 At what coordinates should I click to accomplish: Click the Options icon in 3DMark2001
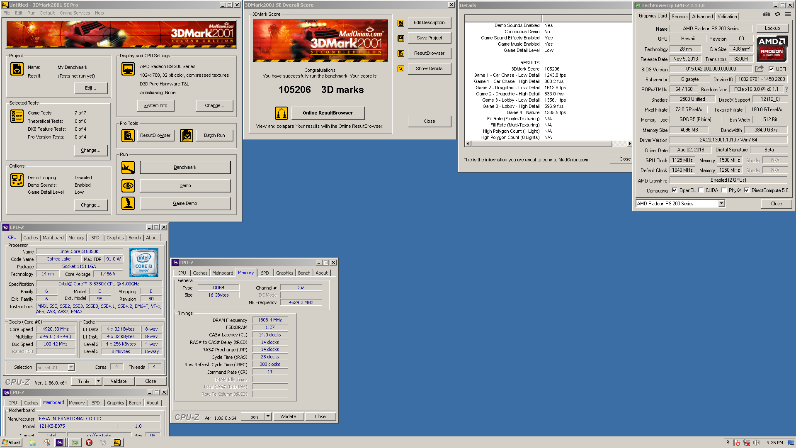coord(17,180)
